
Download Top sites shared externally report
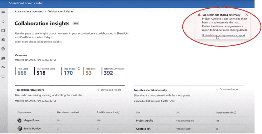tap(228, 89)
